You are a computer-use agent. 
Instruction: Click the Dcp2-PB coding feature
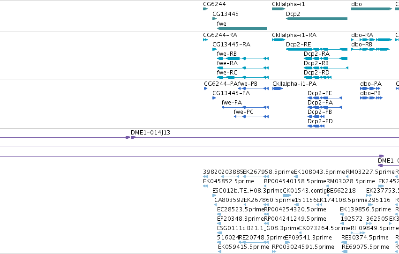(316, 117)
